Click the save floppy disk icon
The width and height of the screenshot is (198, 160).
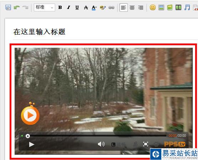(8, 7)
